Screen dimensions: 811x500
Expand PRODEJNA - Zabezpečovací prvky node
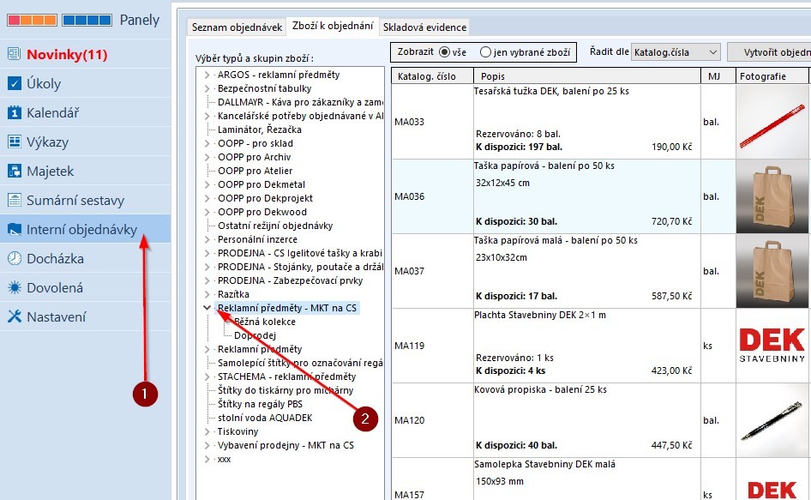tap(207, 280)
